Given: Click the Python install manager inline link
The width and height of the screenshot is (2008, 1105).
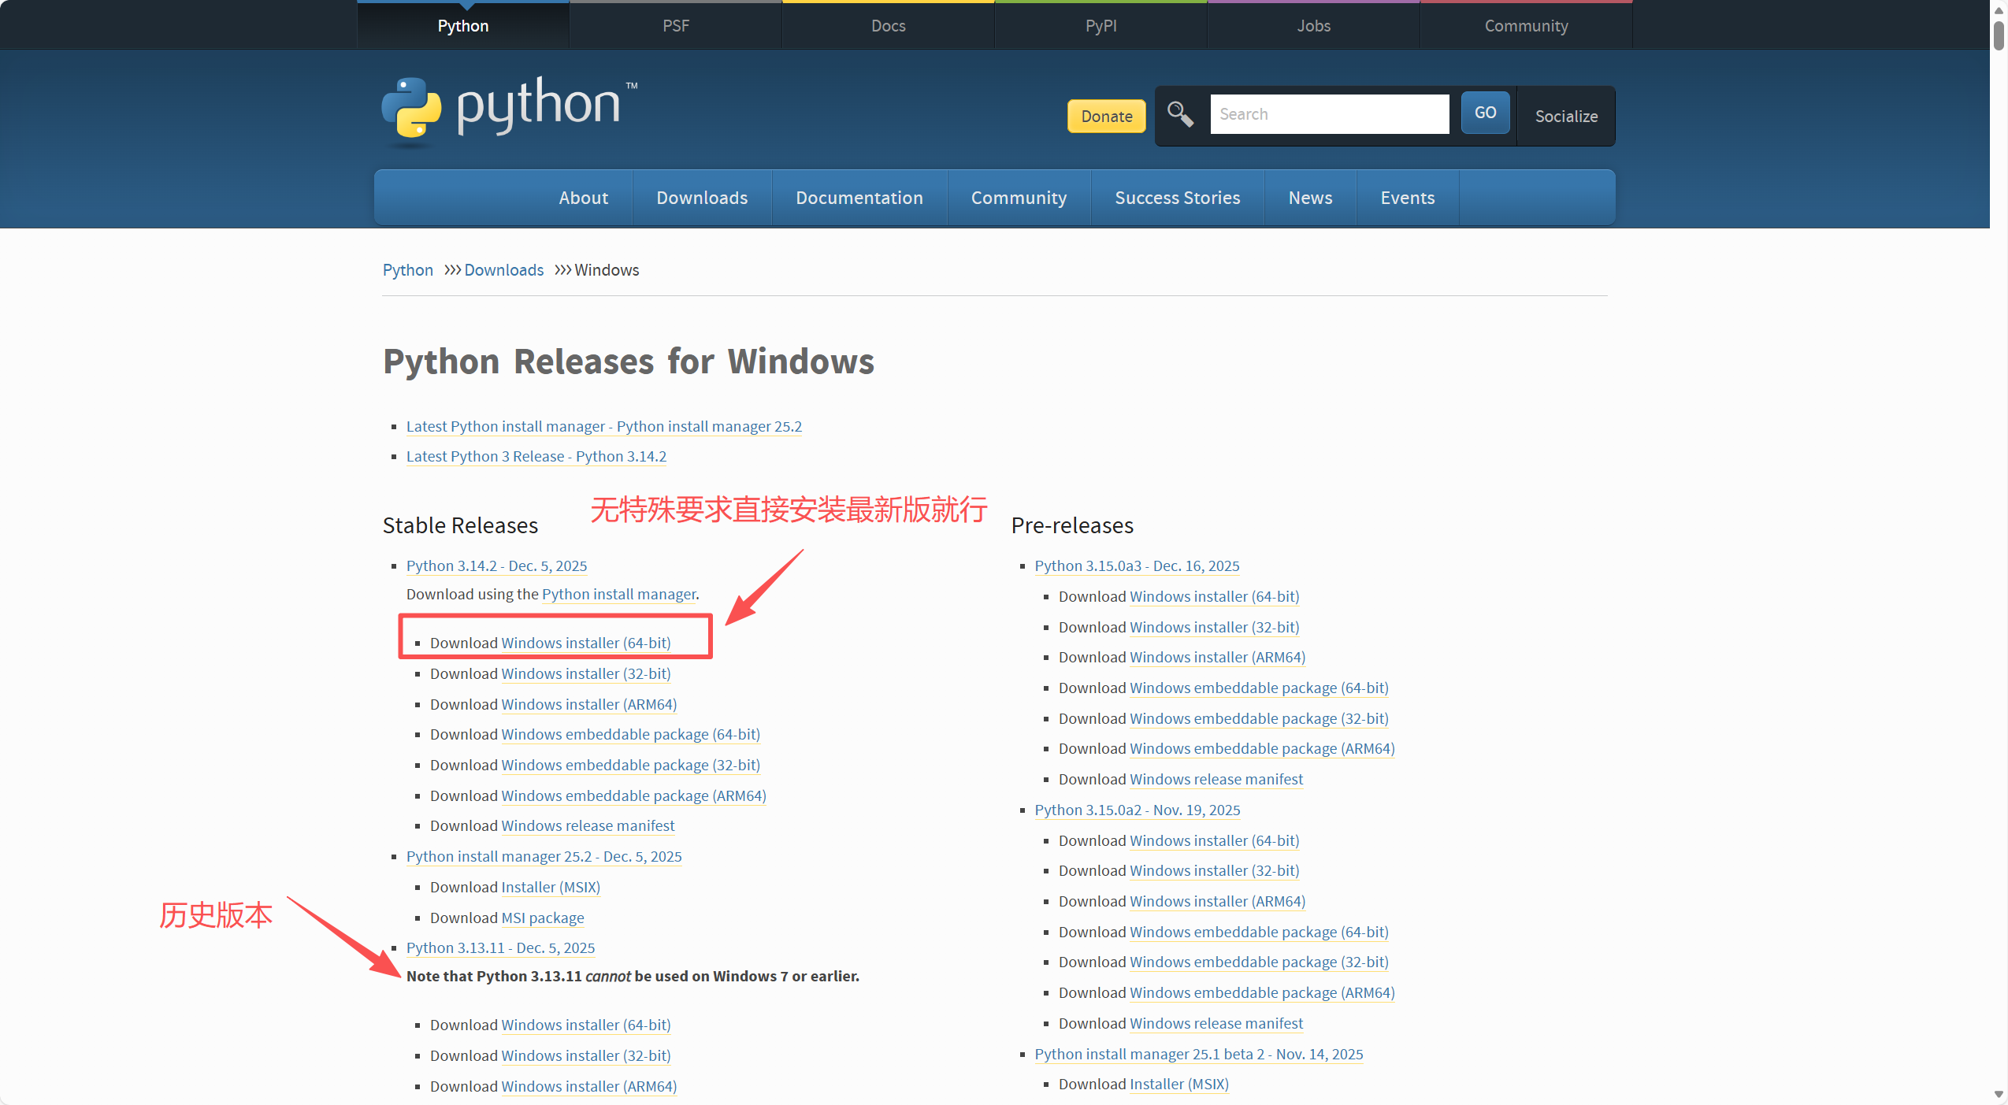Looking at the screenshot, I should point(618,595).
